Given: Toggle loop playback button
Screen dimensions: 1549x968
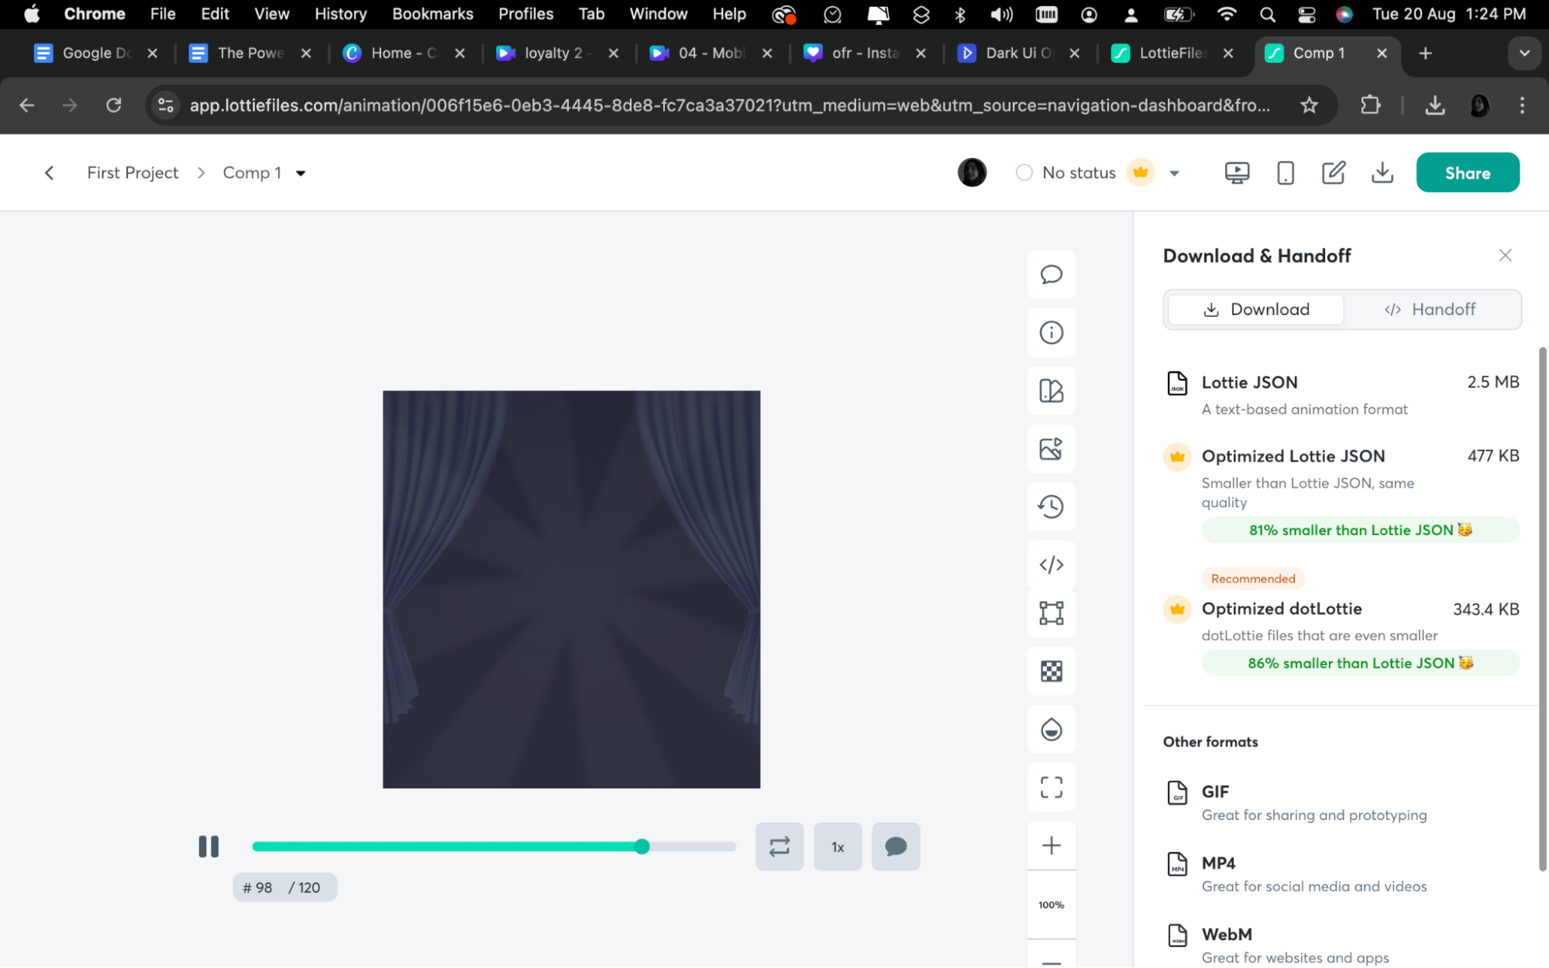Looking at the screenshot, I should click(x=780, y=846).
